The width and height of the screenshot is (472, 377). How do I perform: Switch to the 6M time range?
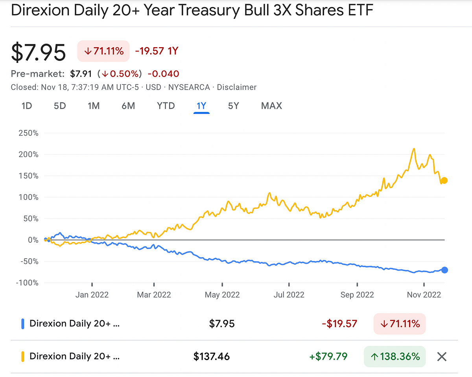click(128, 106)
